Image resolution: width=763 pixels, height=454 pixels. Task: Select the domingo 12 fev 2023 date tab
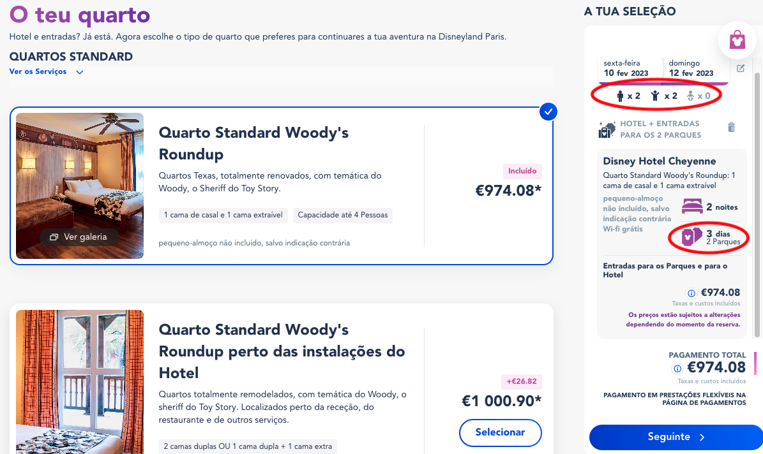(696, 68)
